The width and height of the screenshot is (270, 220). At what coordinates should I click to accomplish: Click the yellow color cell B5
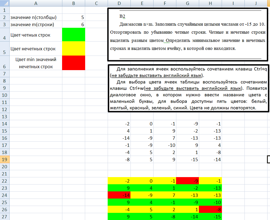74,48
